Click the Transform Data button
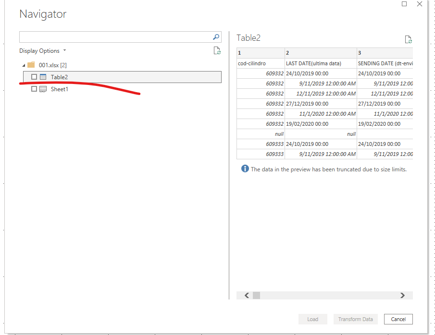This screenshot has height=335, width=435. click(355, 319)
